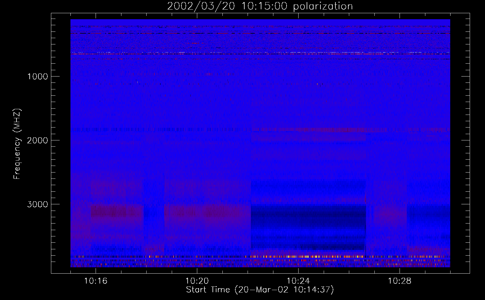Screen dimensions: 485x300
Task: Click the '10:16' time tick label
Action: (x=96, y=281)
